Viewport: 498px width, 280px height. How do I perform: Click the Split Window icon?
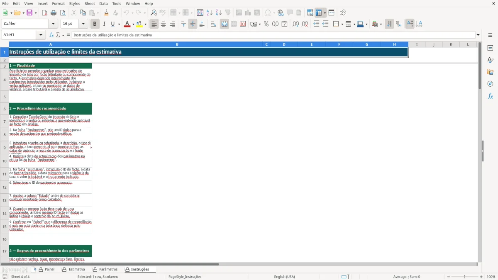(x=332, y=13)
